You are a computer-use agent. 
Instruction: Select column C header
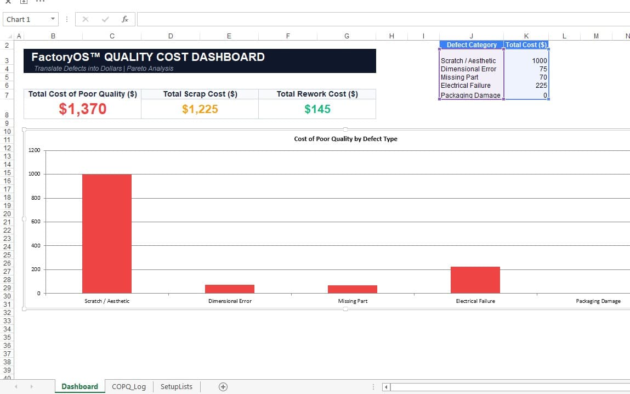(112, 36)
